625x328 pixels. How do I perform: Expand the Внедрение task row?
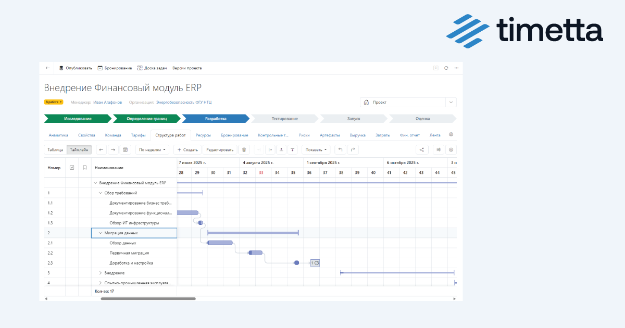click(101, 273)
